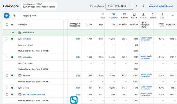Download data with Scarica

coord(143,16)
